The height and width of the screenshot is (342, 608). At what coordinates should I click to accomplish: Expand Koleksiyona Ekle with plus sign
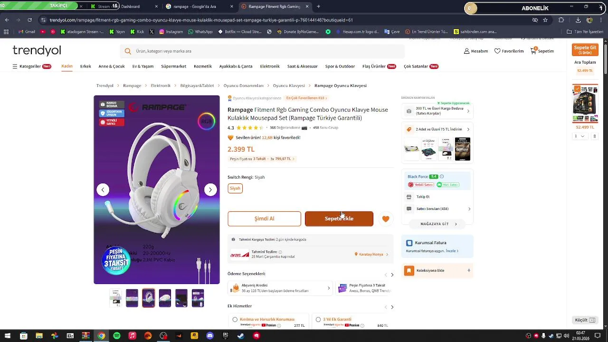tap(469, 270)
